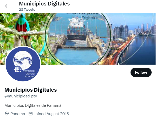The height and width of the screenshot is (118, 156).
Task: Click the Panama map logo inside the avatar
Action: pos(23,60)
